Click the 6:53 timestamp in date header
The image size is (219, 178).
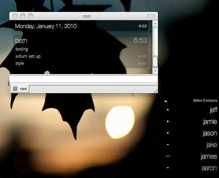pos(143,26)
